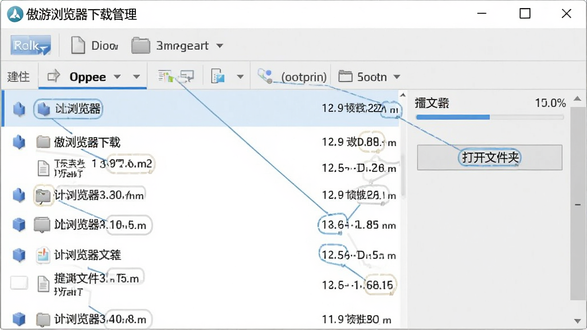Click the blue cube beside 傲浏览器下载

19,142
